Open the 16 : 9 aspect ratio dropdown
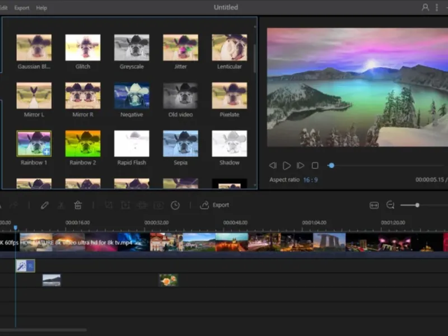448x336 pixels. [311, 180]
